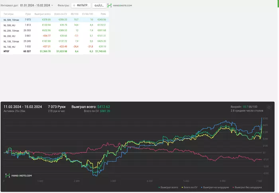
Task: Click the Рейк column header
Action: tap(103, 14)
